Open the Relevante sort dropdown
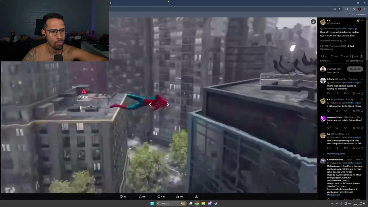 click(326, 61)
